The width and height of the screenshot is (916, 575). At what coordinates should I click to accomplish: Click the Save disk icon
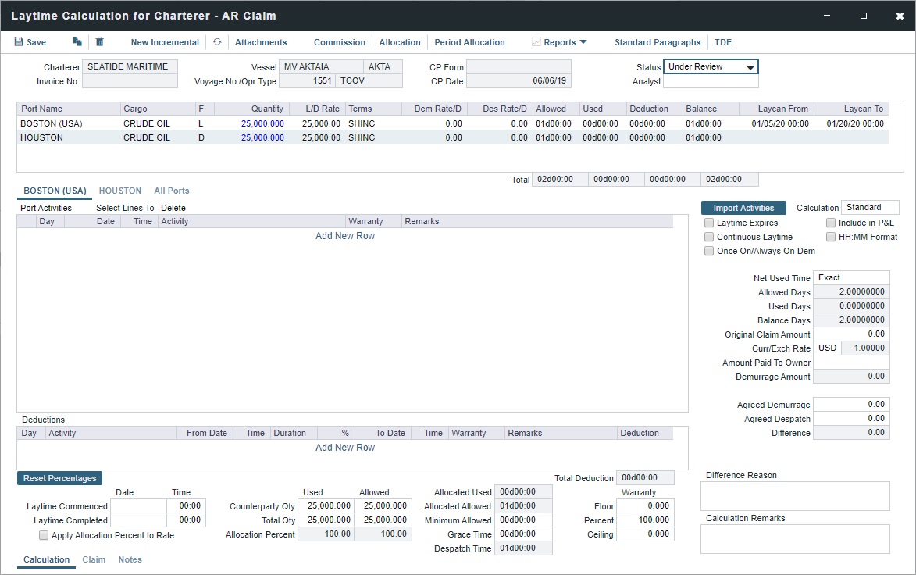tap(19, 42)
